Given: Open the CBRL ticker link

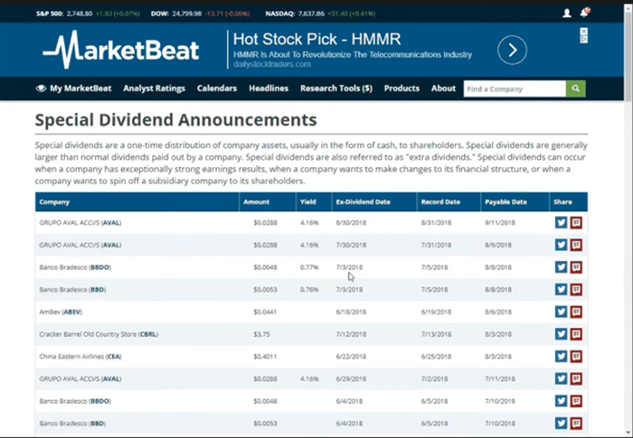Looking at the screenshot, I should pyautogui.click(x=149, y=334).
